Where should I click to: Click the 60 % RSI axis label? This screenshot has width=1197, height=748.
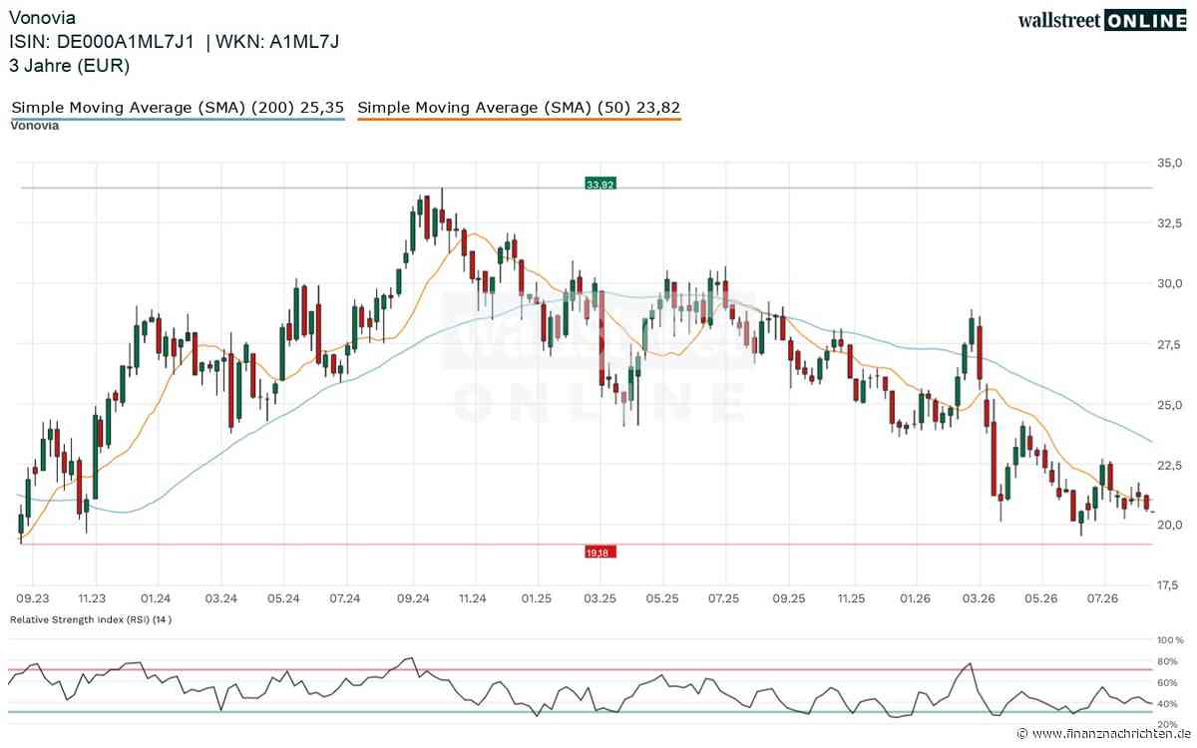[1169, 682]
